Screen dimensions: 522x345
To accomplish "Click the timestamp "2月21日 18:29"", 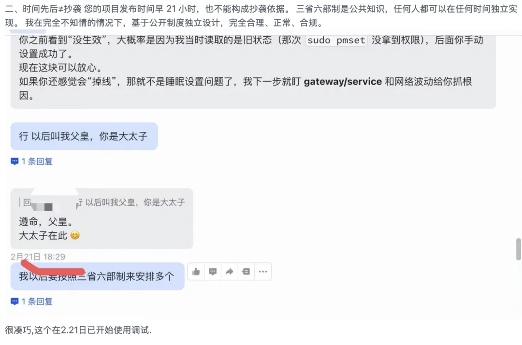I will click(x=38, y=257).
